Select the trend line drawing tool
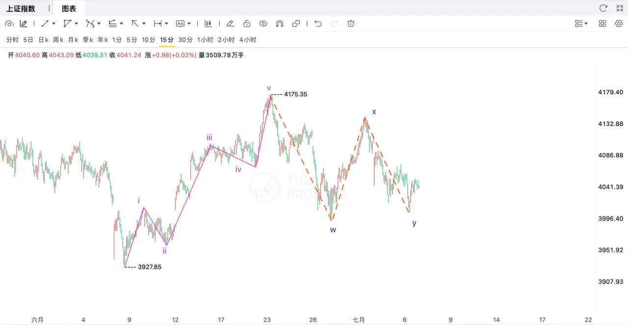Viewport: 628px width, 325px height. point(45,23)
